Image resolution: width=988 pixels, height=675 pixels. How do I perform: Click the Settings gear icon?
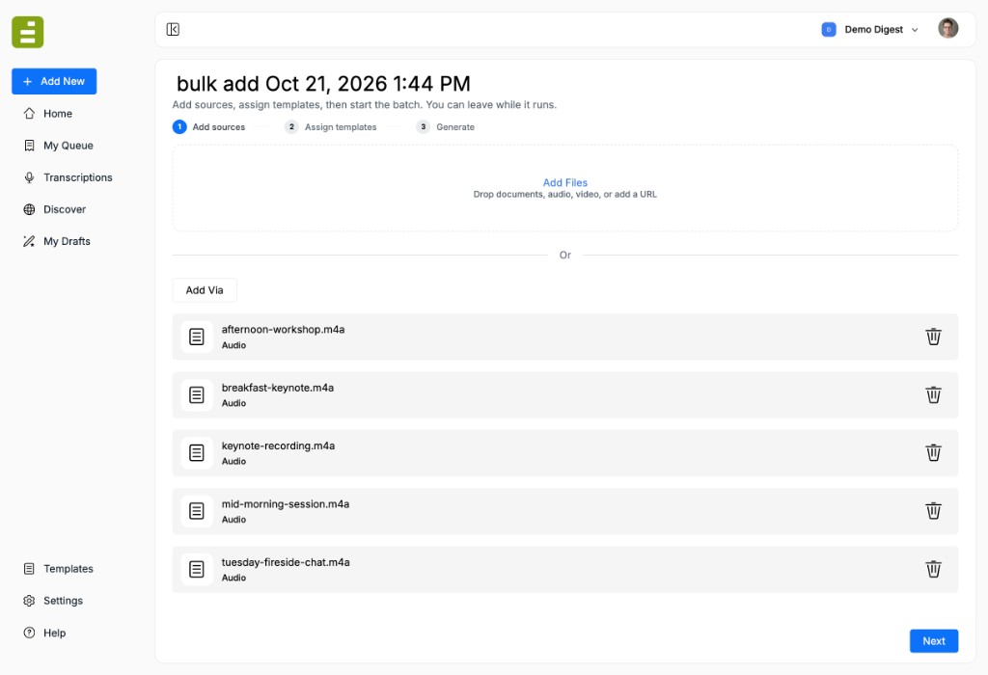point(29,601)
